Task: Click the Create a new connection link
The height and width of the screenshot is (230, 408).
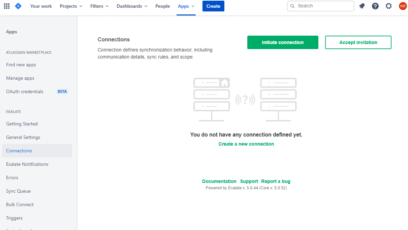Action: pos(246,144)
